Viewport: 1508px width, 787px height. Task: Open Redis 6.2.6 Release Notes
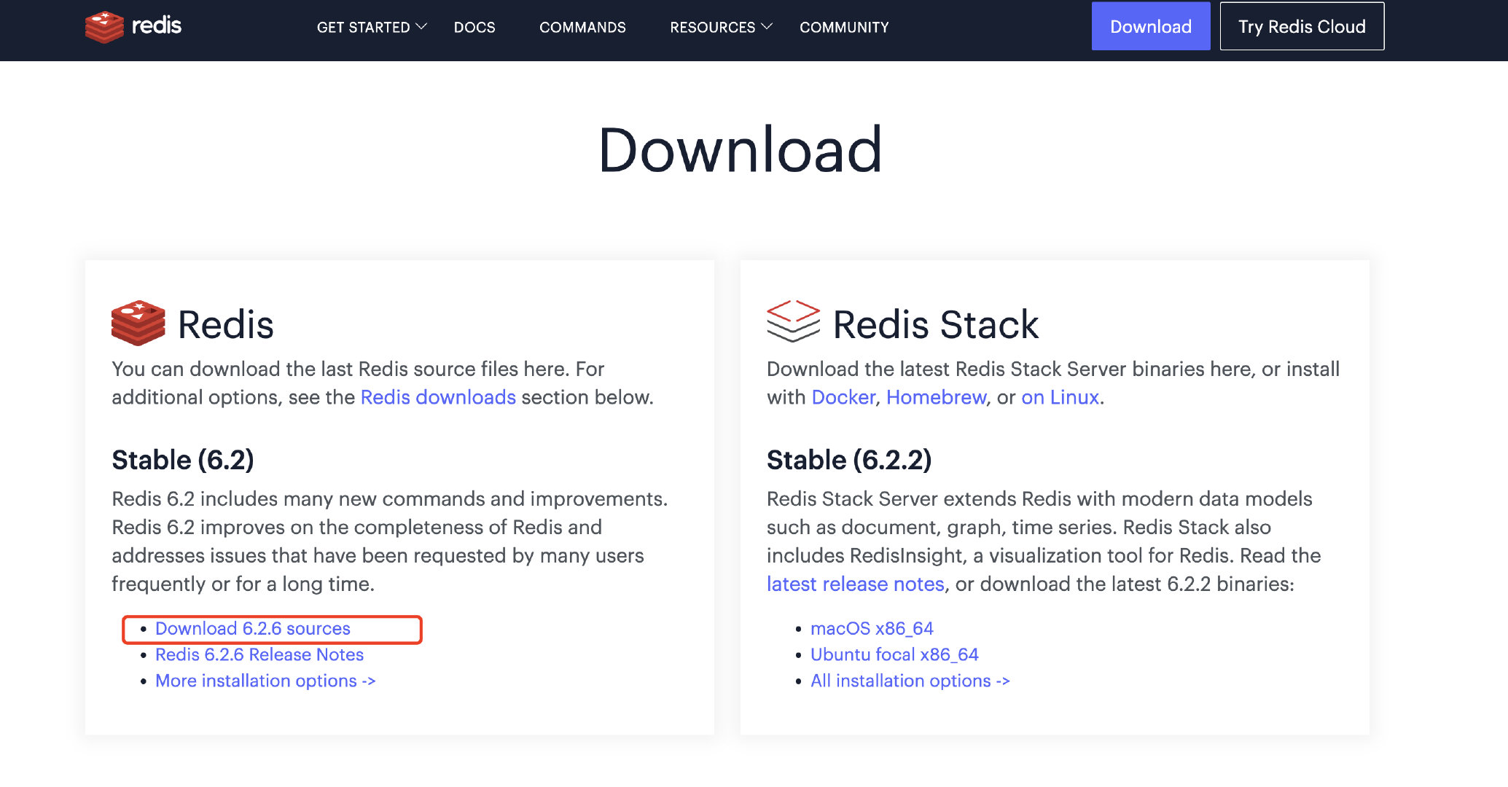pos(259,654)
